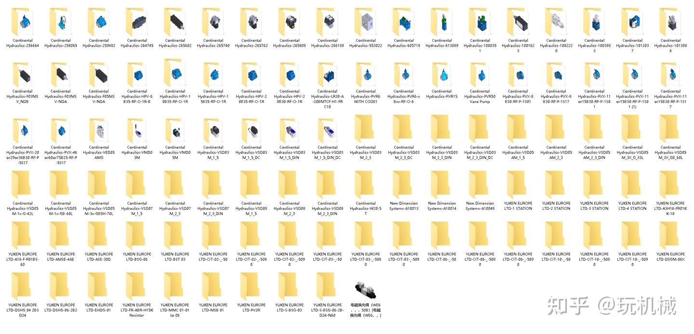Click the Continental Hydraulics-1013886 folder icon

click(x=670, y=22)
